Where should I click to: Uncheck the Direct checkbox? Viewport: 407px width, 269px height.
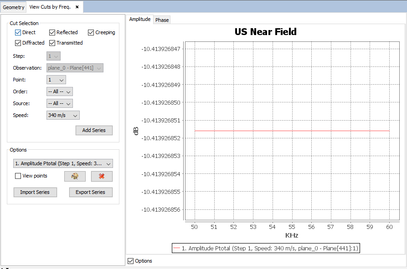(x=18, y=33)
